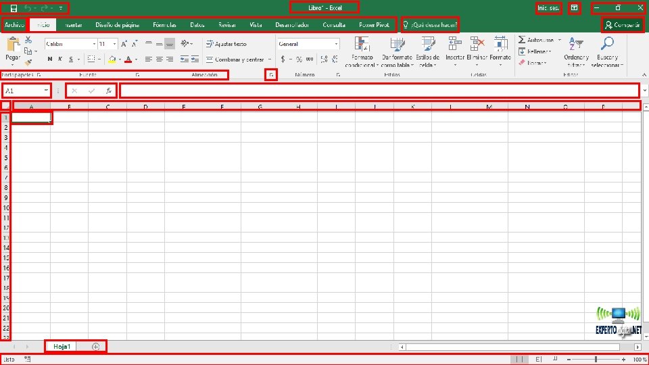649x365 pixels.
Task: Select column D header
Action: click(145, 107)
